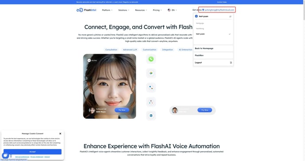
Task: Click the Active status badge on portrait
Action: tap(92, 60)
